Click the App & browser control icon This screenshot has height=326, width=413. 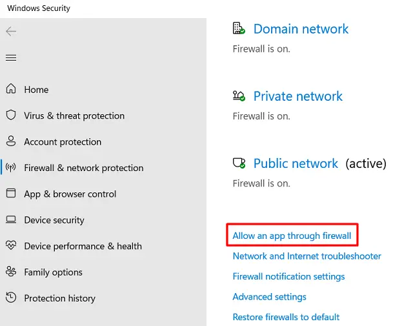(x=11, y=194)
